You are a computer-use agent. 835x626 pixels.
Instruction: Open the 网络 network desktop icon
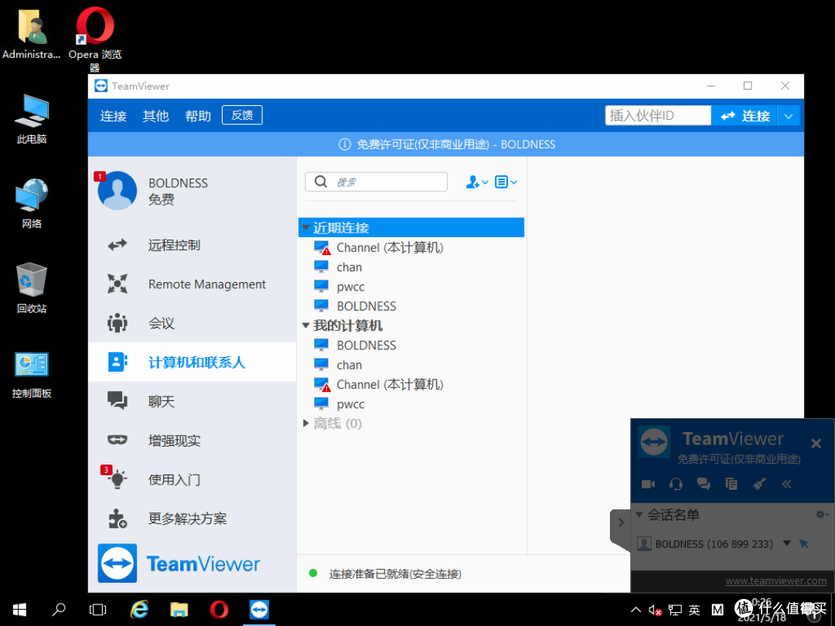point(32,203)
